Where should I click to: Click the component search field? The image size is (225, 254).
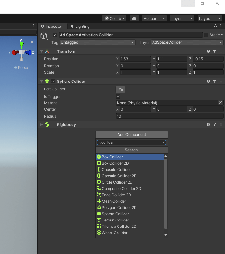pos(132,142)
